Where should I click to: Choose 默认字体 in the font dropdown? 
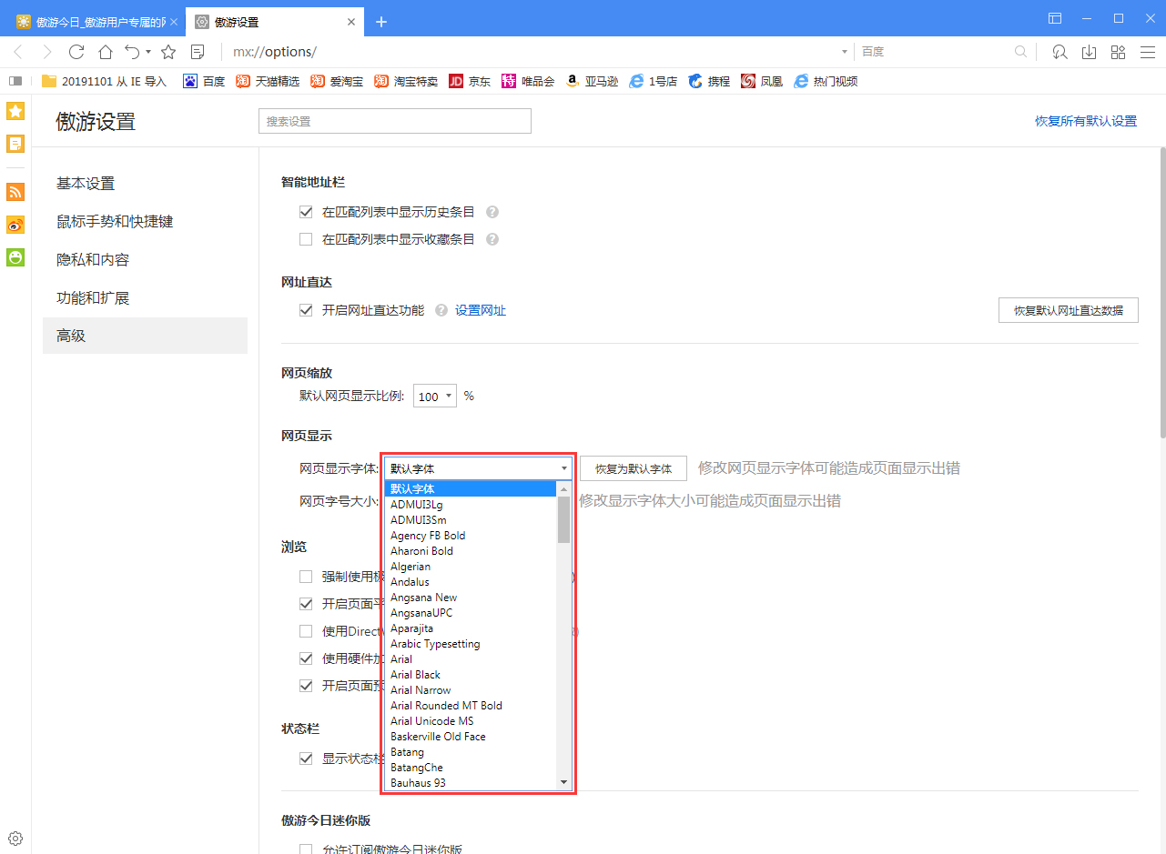point(411,488)
